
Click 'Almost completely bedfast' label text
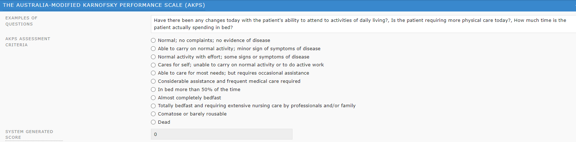click(189, 98)
